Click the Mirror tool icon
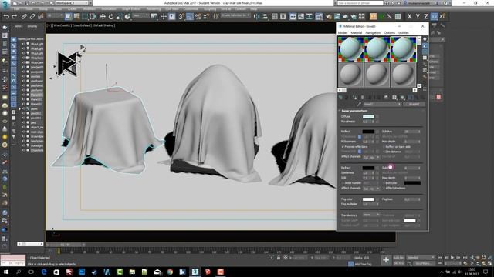The height and width of the screenshot is (277, 494). click(257, 17)
